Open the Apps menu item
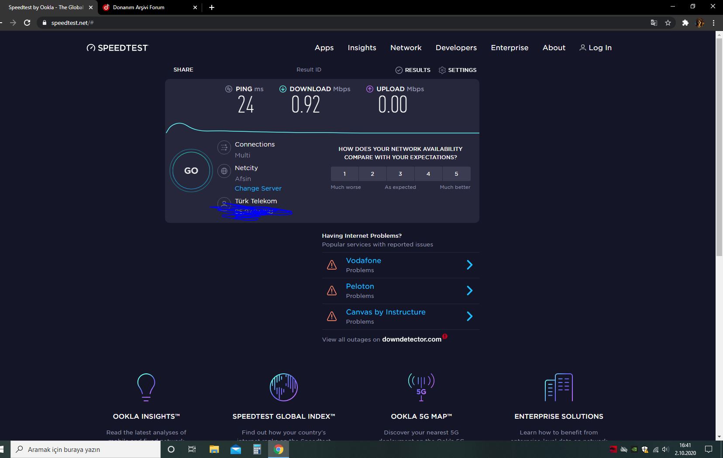The width and height of the screenshot is (723, 458). [324, 48]
